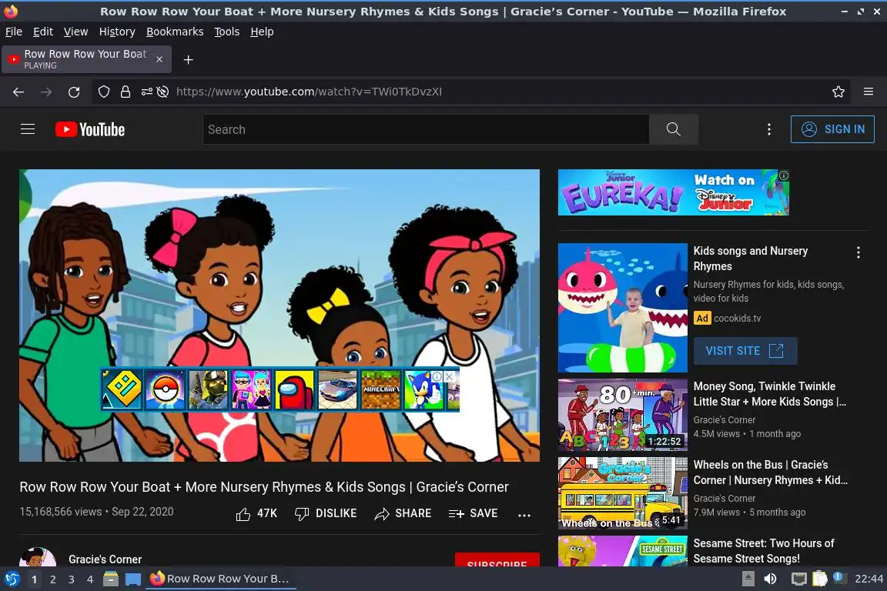Open the Baby Shark ad thumbnail
Screen dimensions: 887x591
(x=622, y=308)
